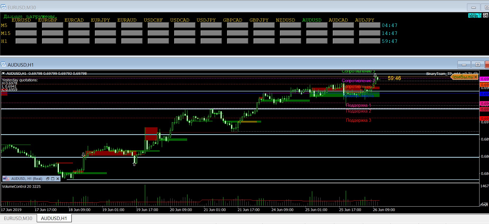Image resolution: width=489 pixels, height=224 pixels.
Task: Click the AUDUSD H1 signal box
Action: [317, 41]
